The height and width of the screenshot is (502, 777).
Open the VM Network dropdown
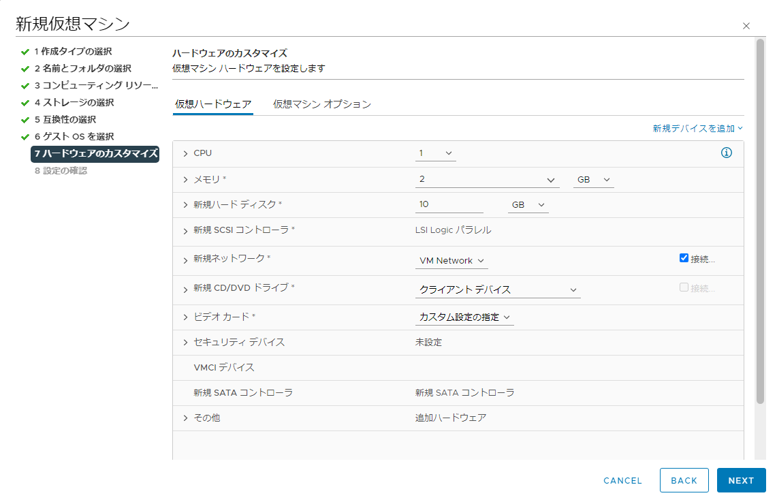point(451,261)
